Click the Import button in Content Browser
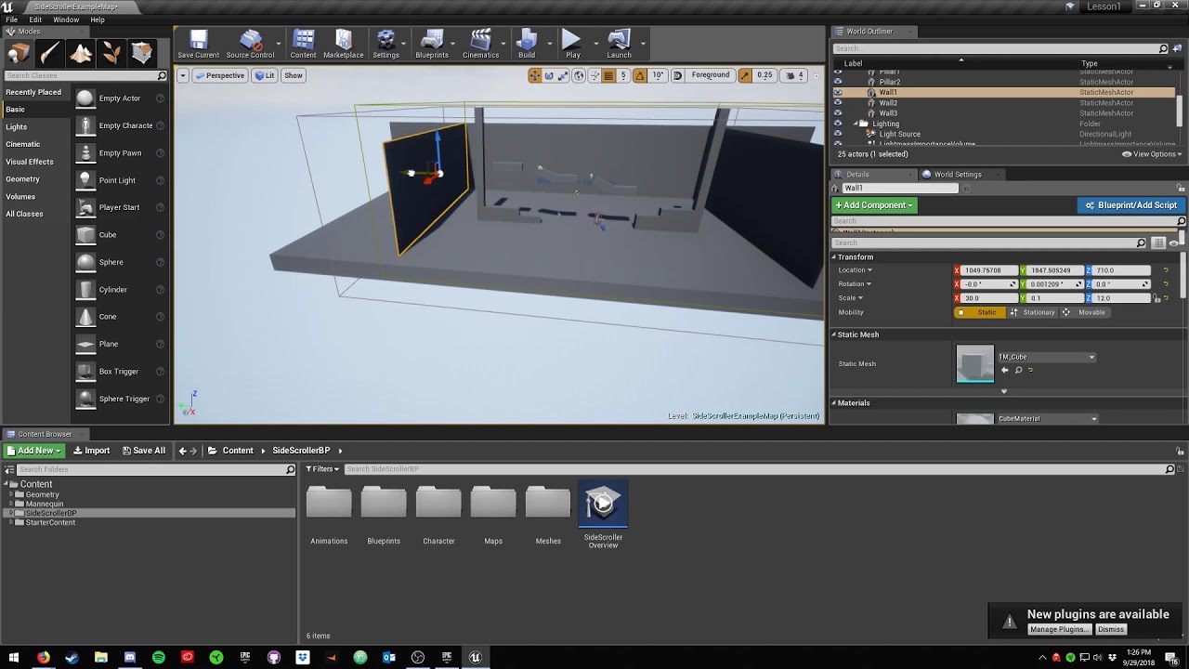The width and height of the screenshot is (1189, 669). [x=91, y=451]
